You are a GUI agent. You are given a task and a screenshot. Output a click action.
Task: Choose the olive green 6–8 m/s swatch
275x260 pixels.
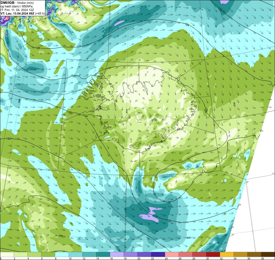pos(48,254)
